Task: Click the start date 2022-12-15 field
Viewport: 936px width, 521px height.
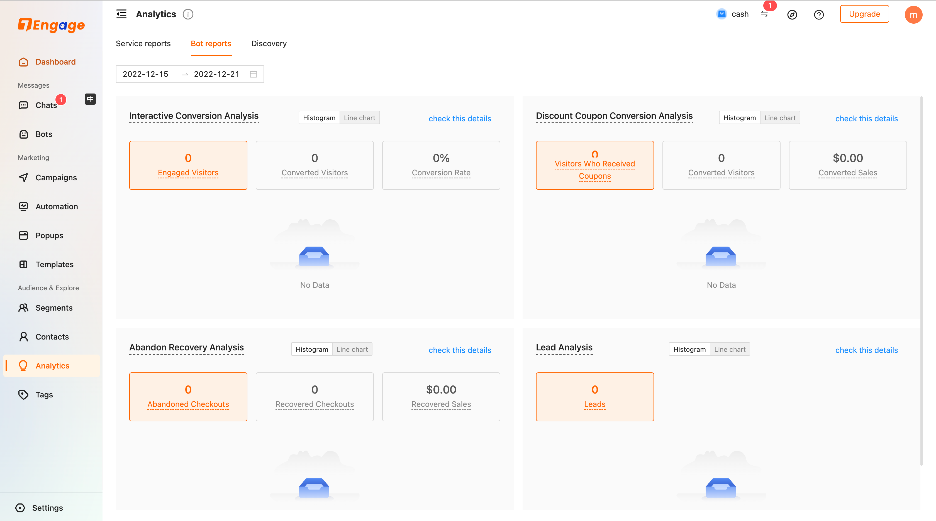Action: (x=145, y=74)
